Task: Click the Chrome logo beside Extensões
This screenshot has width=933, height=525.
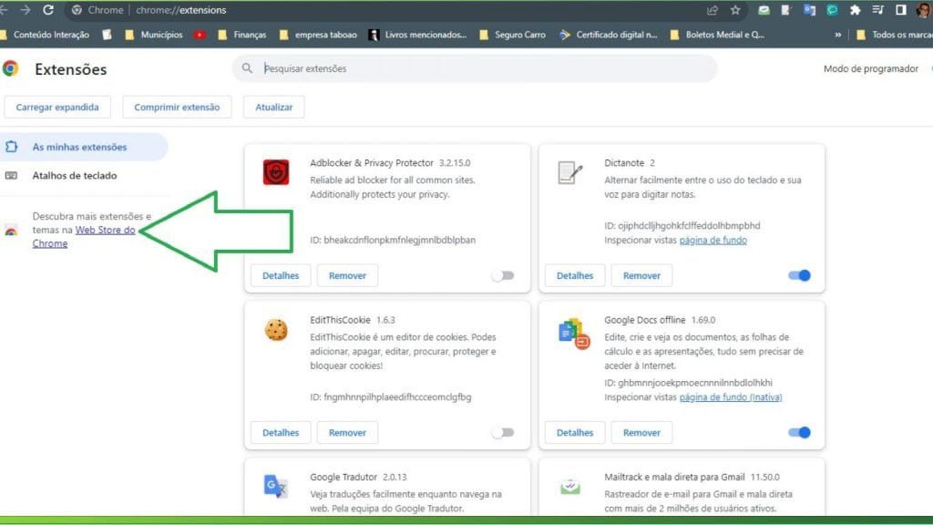Action: tap(10, 68)
